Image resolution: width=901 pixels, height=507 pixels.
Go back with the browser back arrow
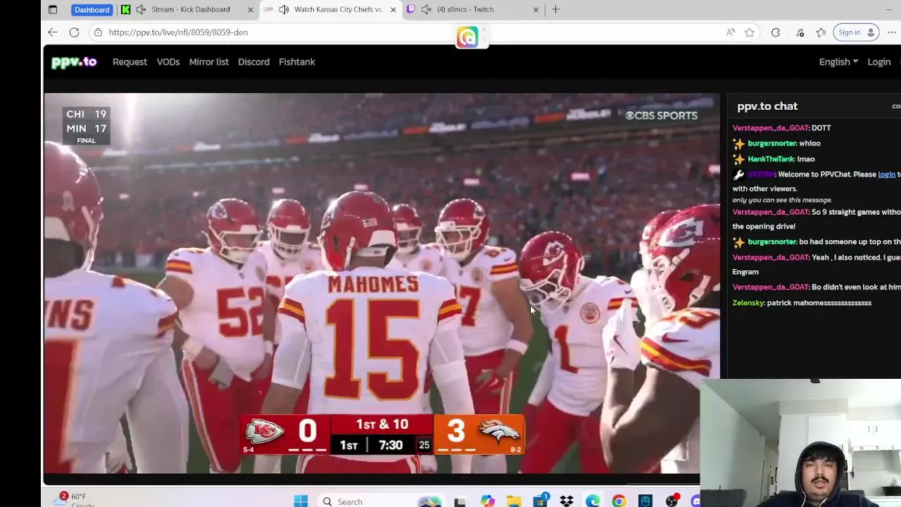tap(53, 32)
